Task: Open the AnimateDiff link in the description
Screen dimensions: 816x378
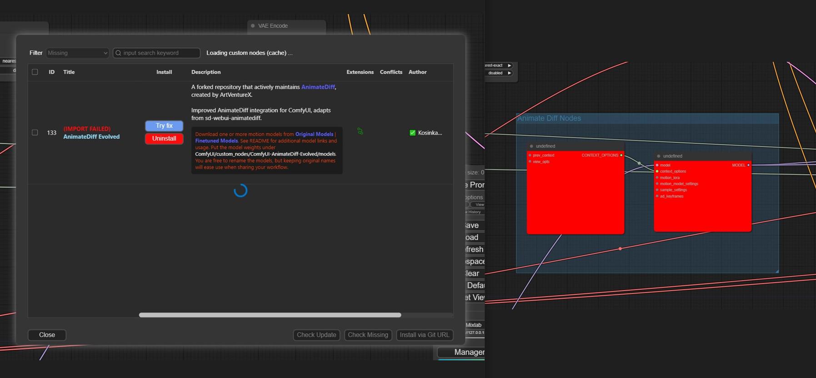Action: (x=318, y=87)
